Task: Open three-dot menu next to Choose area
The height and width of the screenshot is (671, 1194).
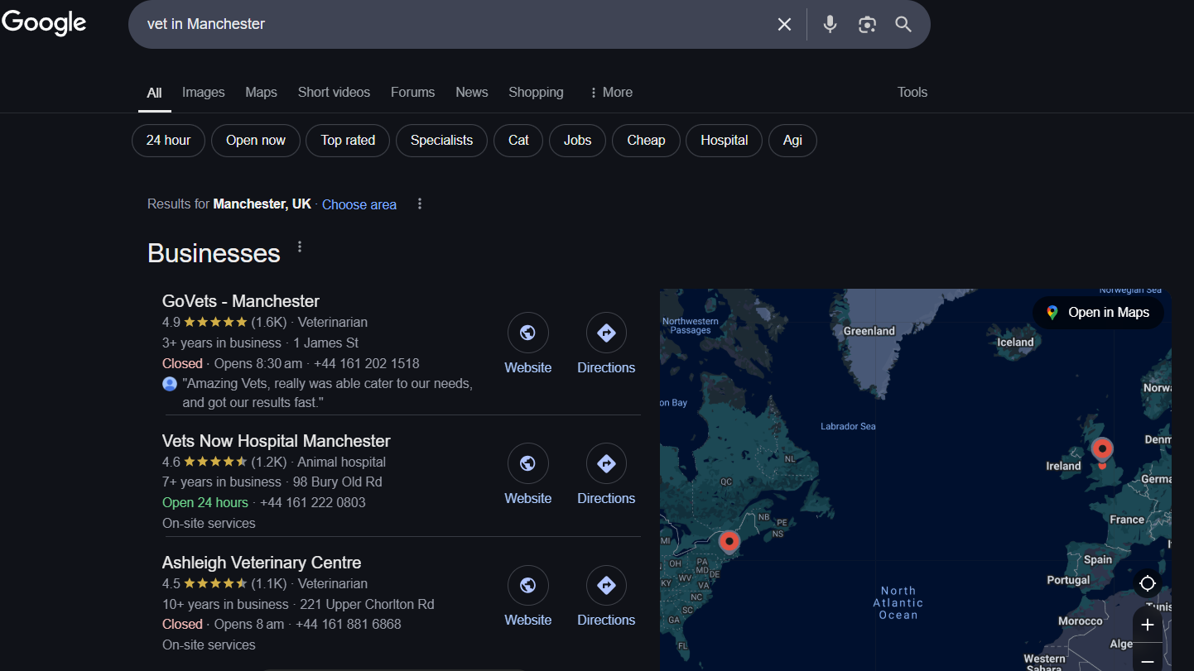Action: tap(420, 204)
